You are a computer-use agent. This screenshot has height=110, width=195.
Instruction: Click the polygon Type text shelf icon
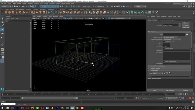[x=41, y=12]
